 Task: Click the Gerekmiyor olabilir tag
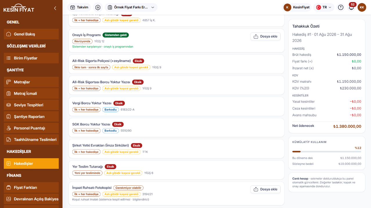128,188
